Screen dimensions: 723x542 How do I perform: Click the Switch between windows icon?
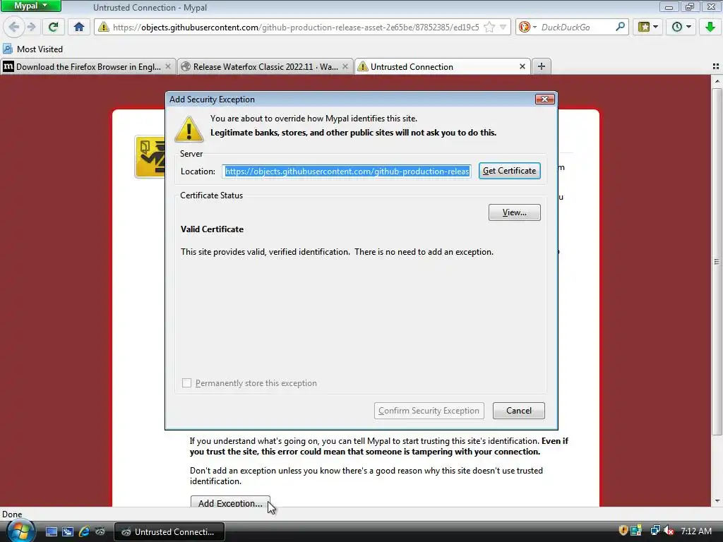[68, 532]
